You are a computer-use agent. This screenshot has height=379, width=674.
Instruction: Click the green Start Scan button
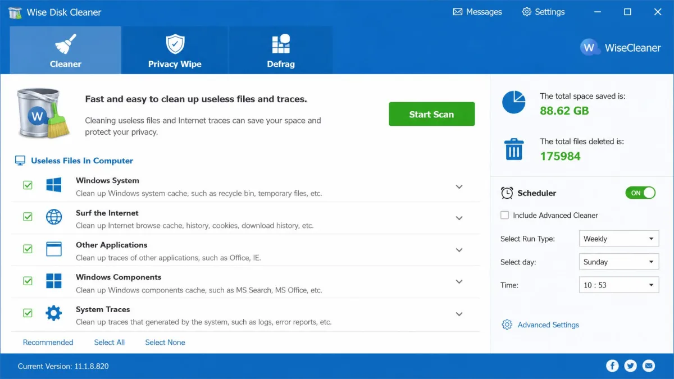(432, 114)
